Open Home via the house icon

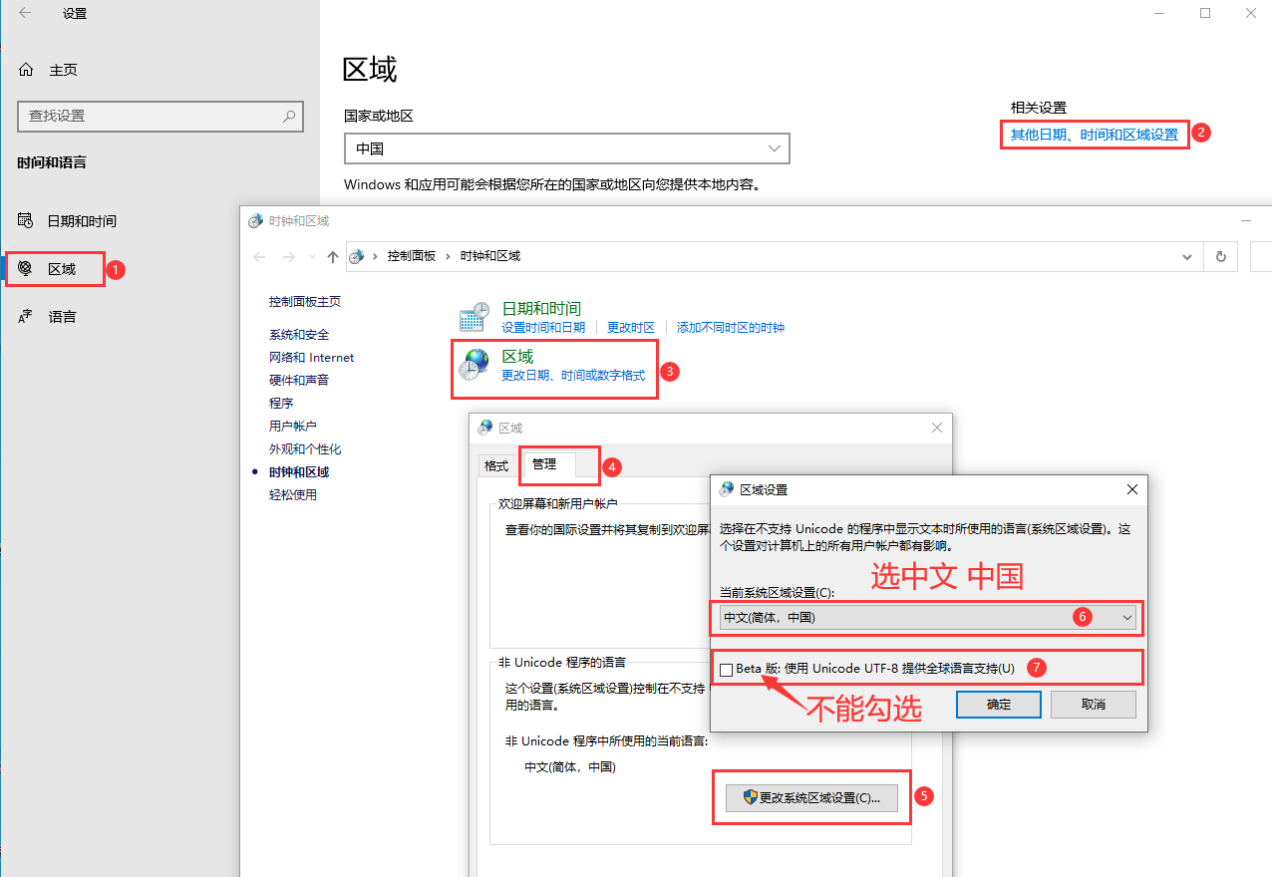[26, 70]
